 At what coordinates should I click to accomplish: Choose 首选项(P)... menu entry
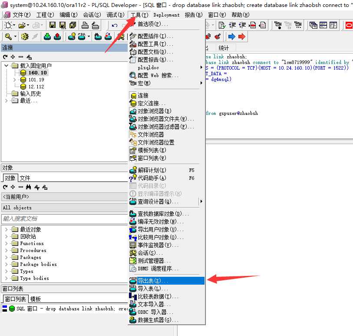pos(167,24)
